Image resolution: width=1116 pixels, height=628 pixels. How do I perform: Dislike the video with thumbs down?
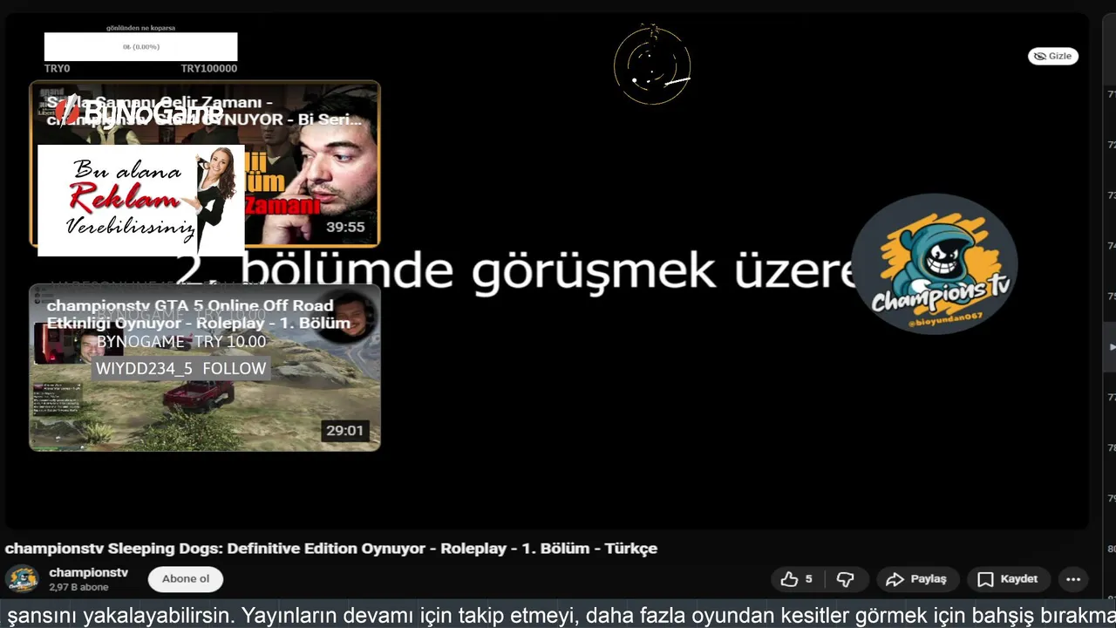tap(845, 579)
